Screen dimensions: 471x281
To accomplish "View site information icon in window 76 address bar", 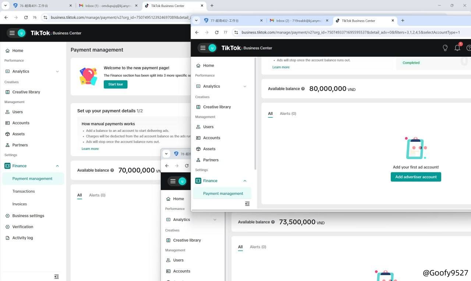I will coord(45,17).
